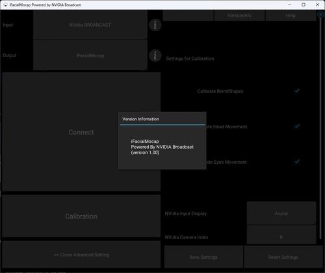
Task: Click the Reset Settings button
Action: coord(283,257)
